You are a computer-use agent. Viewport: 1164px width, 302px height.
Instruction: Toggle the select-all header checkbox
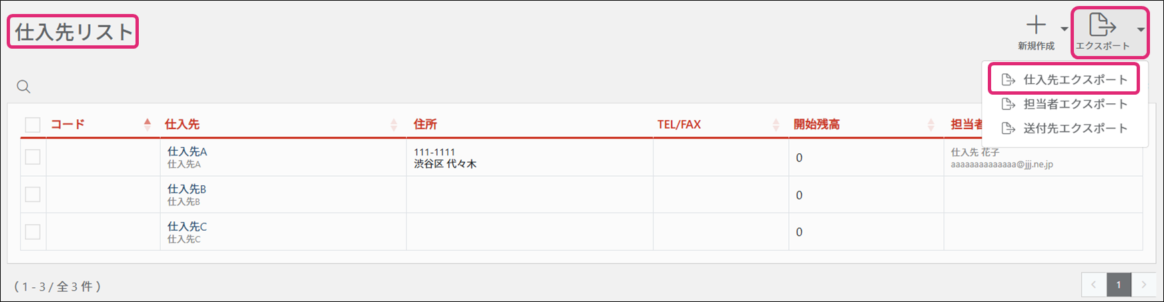pyautogui.click(x=33, y=125)
